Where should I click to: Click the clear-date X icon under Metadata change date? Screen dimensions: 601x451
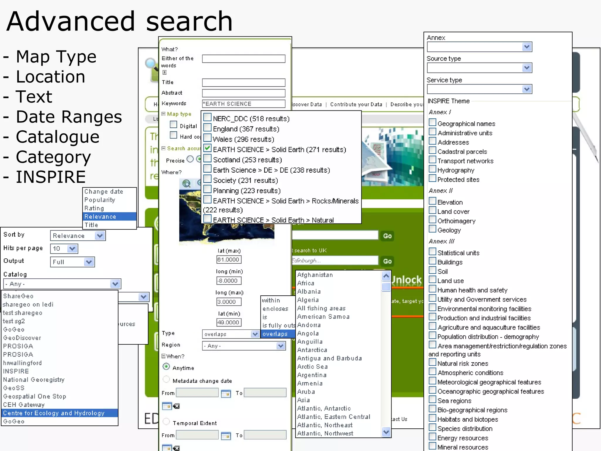(x=176, y=406)
